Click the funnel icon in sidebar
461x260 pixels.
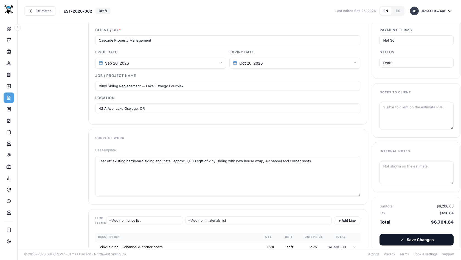pos(9,40)
